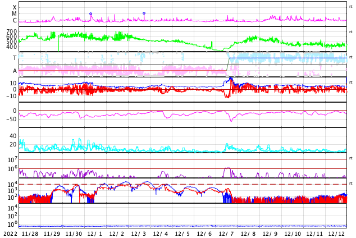Image resolution: width=356 pixels, height=238 pixels.
Task: Click the 40 axis label
Action: coord(13,136)
